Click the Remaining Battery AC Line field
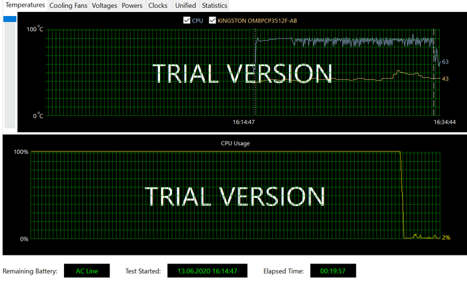Screen dimensions: 467x282 coord(87,271)
